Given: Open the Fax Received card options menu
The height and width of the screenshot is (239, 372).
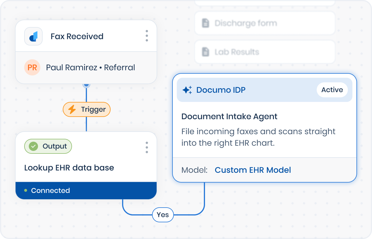Looking at the screenshot, I should pos(147,36).
